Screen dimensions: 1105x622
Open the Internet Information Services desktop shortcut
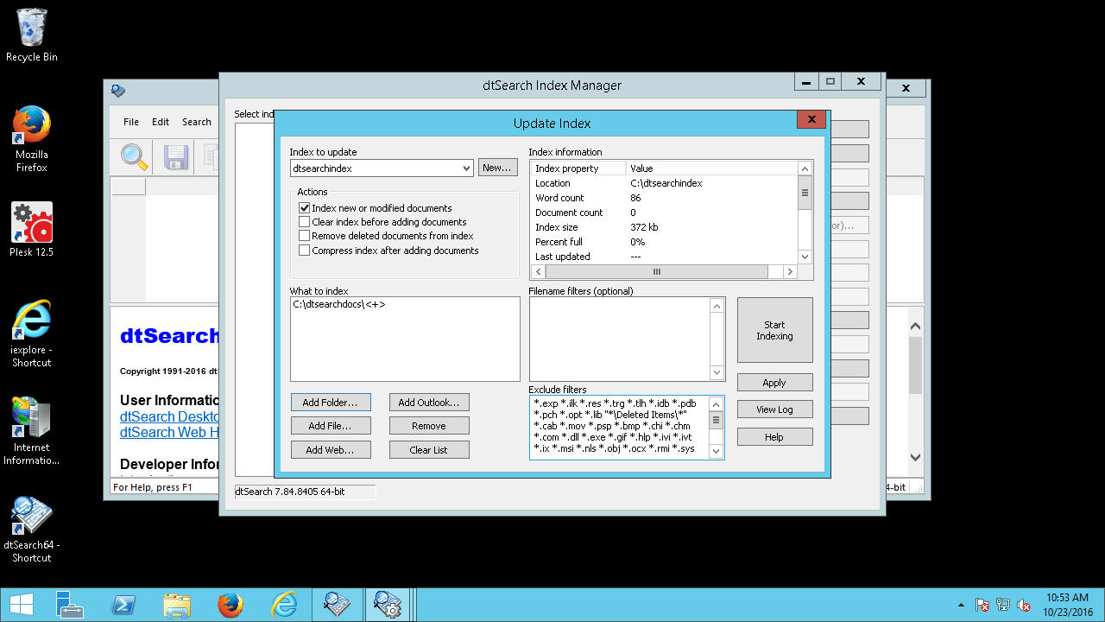(32, 431)
